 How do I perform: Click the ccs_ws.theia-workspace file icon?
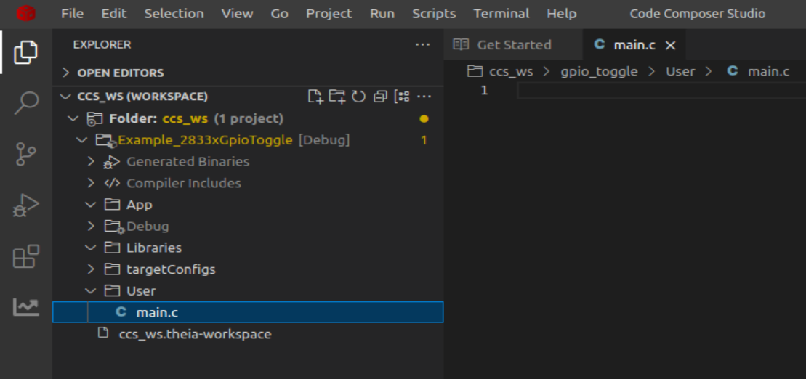pos(103,333)
